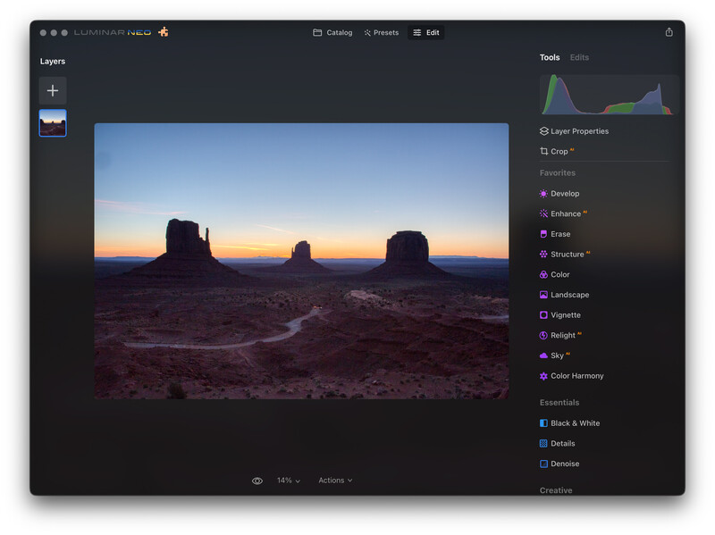Click the Monument Valley photo canvas
This screenshot has width=715, height=535.
[x=301, y=261]
